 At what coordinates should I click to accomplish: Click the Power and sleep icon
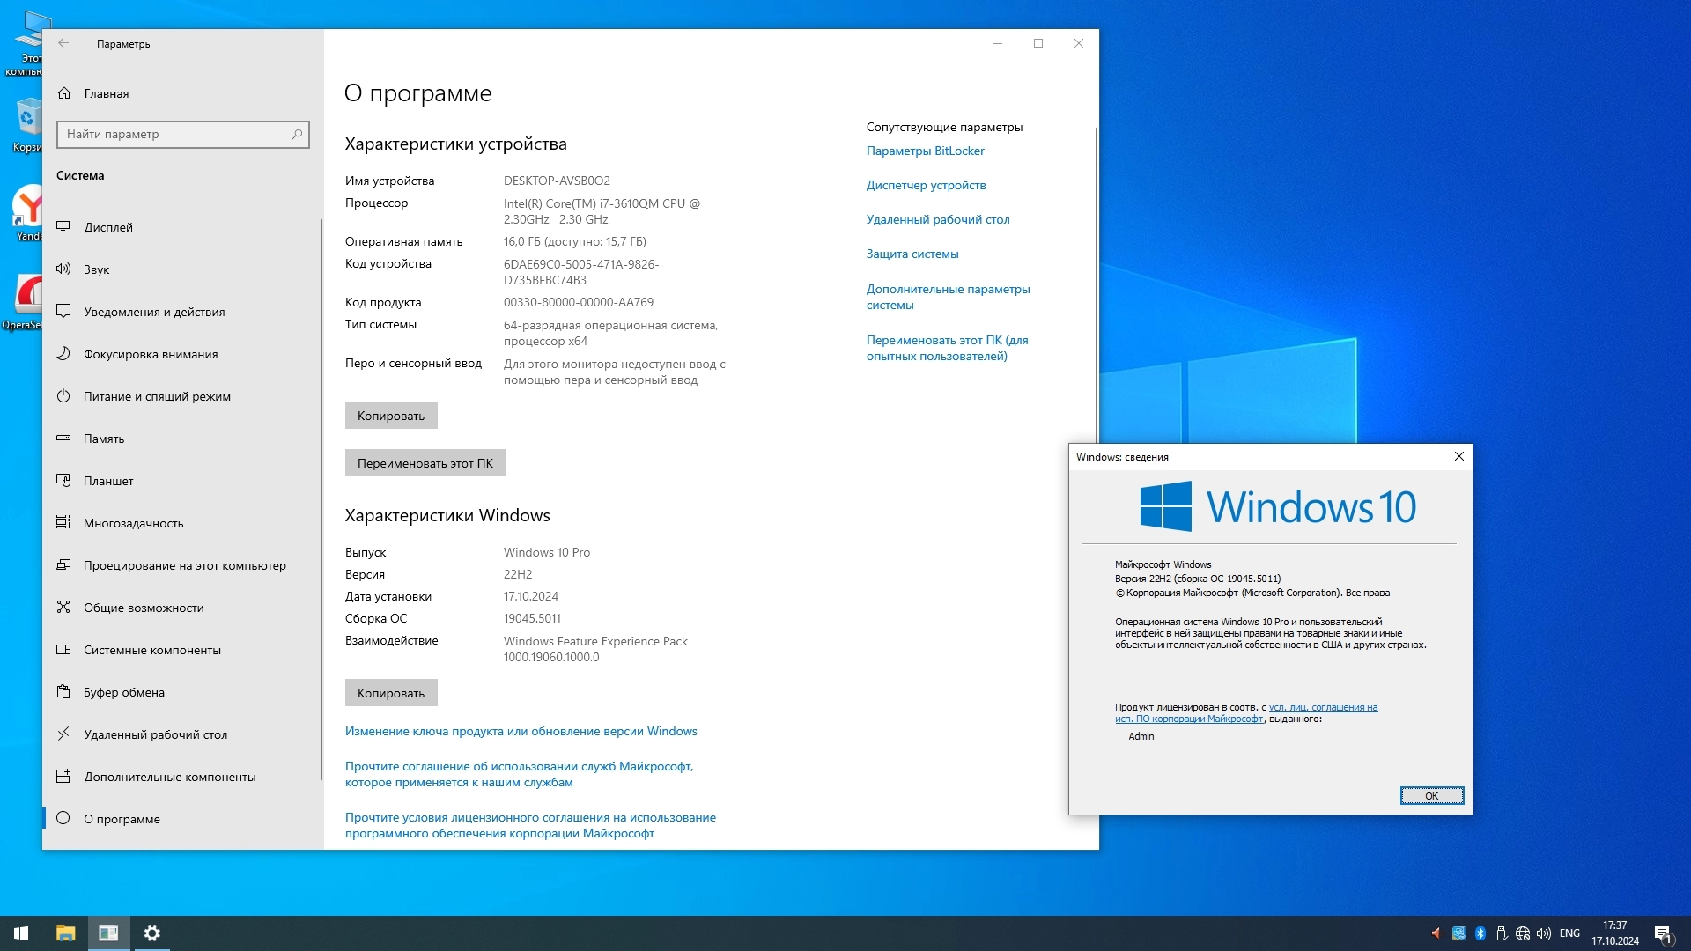[x=63, y=395]
